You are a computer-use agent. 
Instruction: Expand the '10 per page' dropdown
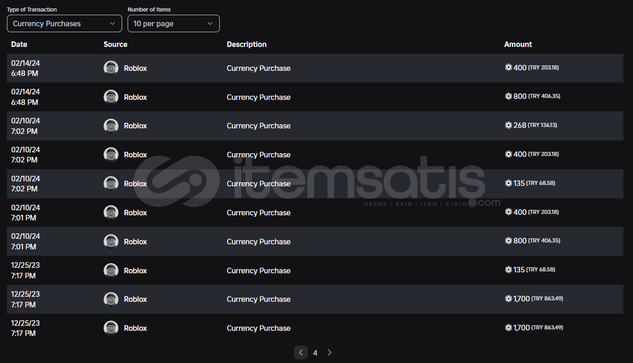173,23
